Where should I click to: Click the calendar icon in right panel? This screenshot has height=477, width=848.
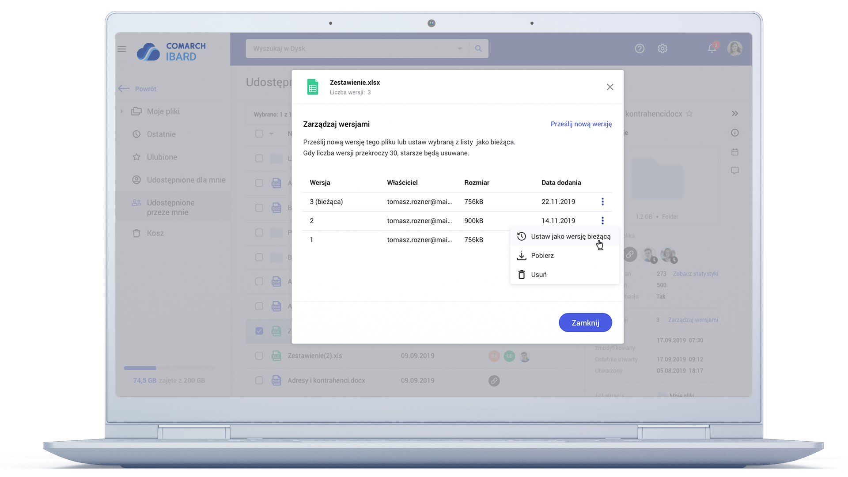(x=735, y=152)
